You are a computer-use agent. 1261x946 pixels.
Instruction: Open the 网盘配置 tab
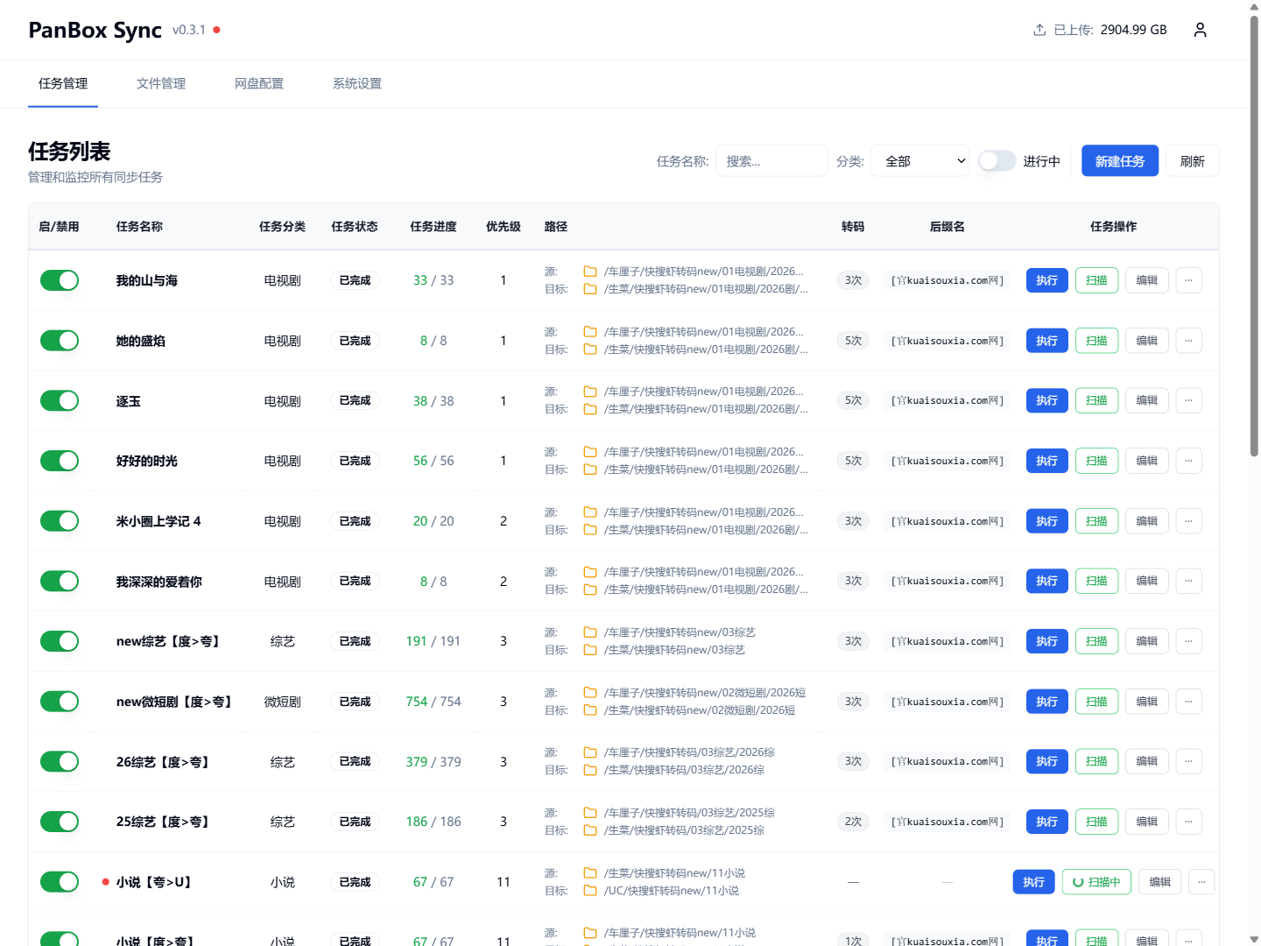point(259,83)
